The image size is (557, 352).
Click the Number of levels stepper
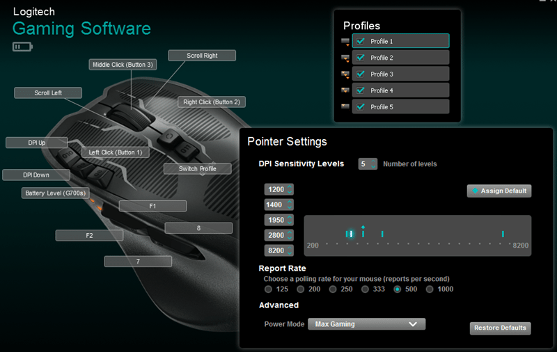[373, 164]
